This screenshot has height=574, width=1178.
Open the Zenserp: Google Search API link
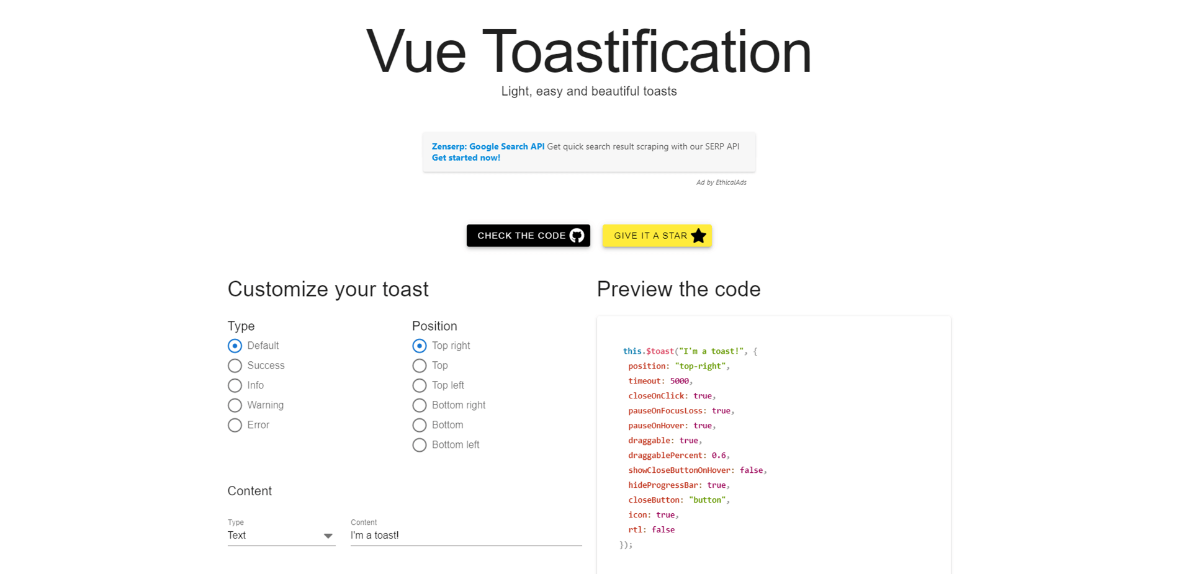pyautogui.click(x=488, y=146)
